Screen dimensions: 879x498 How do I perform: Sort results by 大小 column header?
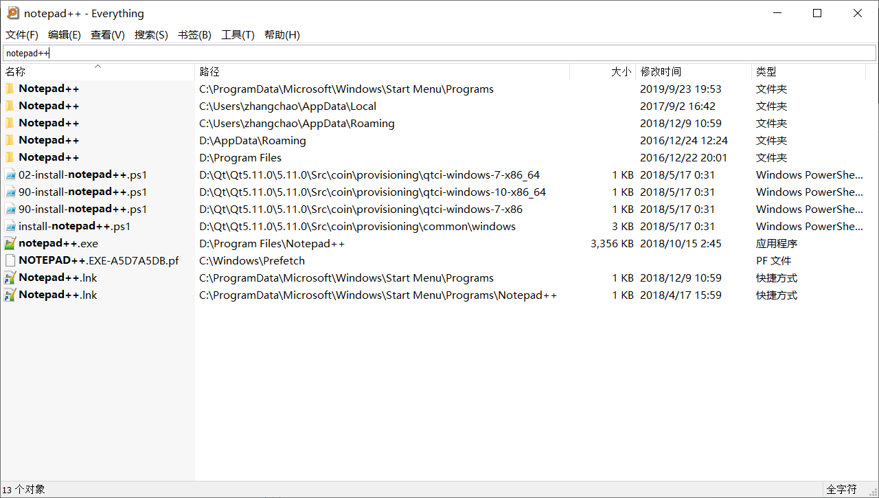tap(602, 71)
